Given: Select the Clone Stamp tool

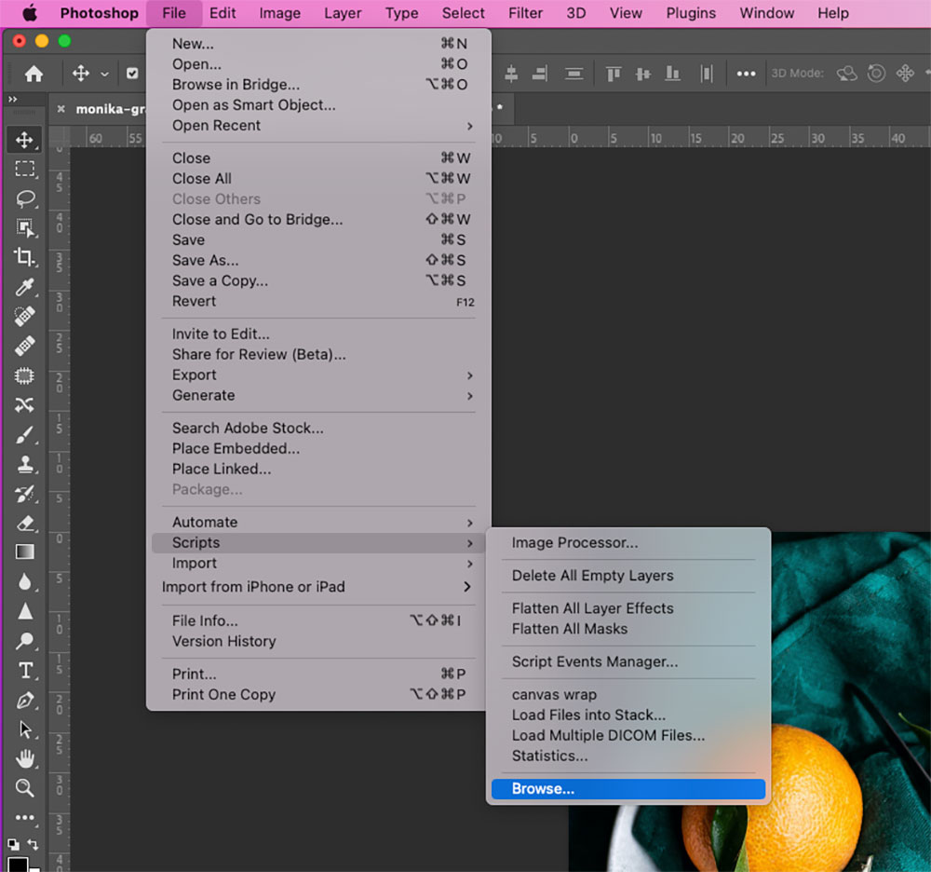Looking at the screenshot, I should pos(24,464).
